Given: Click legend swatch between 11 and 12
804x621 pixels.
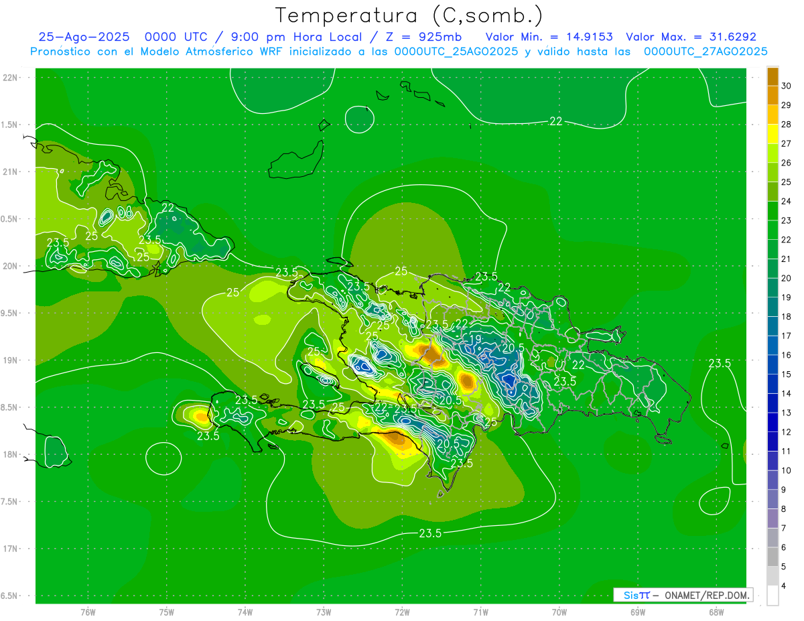Looking at the screenshot, I should [773, 441].
